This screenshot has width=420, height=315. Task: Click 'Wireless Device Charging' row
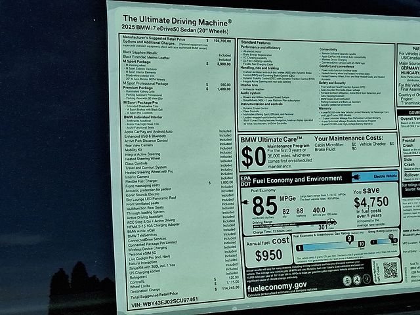point(147,249)
